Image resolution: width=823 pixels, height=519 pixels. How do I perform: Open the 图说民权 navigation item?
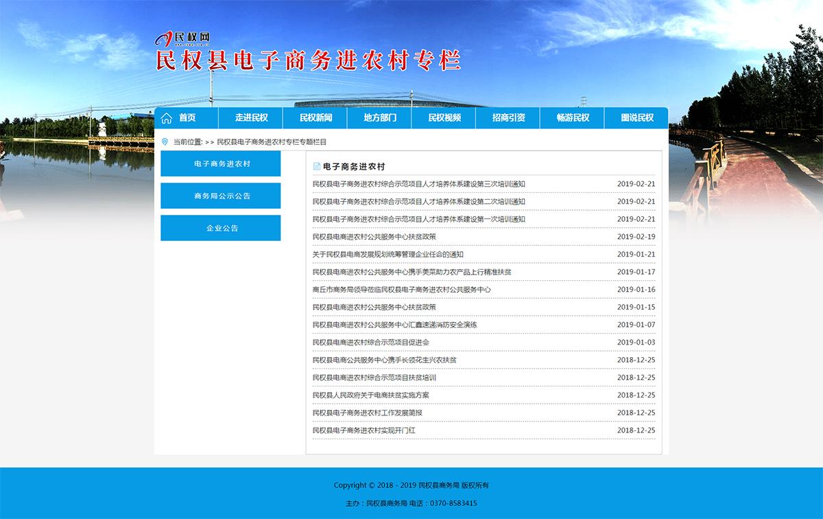(636, 117)
